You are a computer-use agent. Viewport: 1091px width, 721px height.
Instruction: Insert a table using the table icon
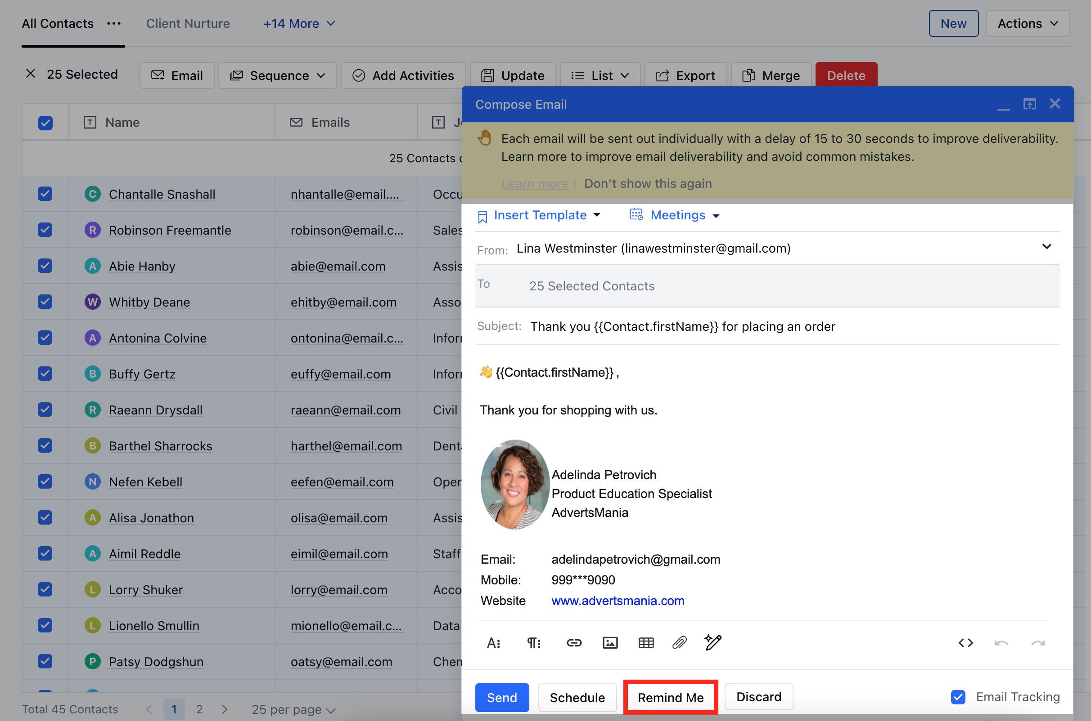646,642
